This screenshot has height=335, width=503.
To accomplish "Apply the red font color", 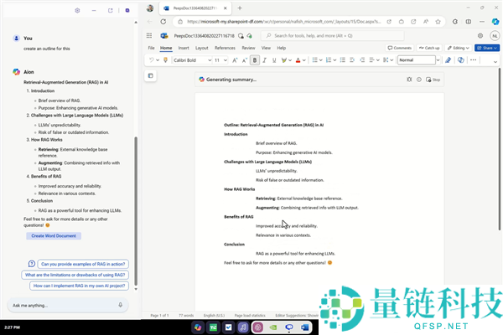I will [x=298, y=60].
